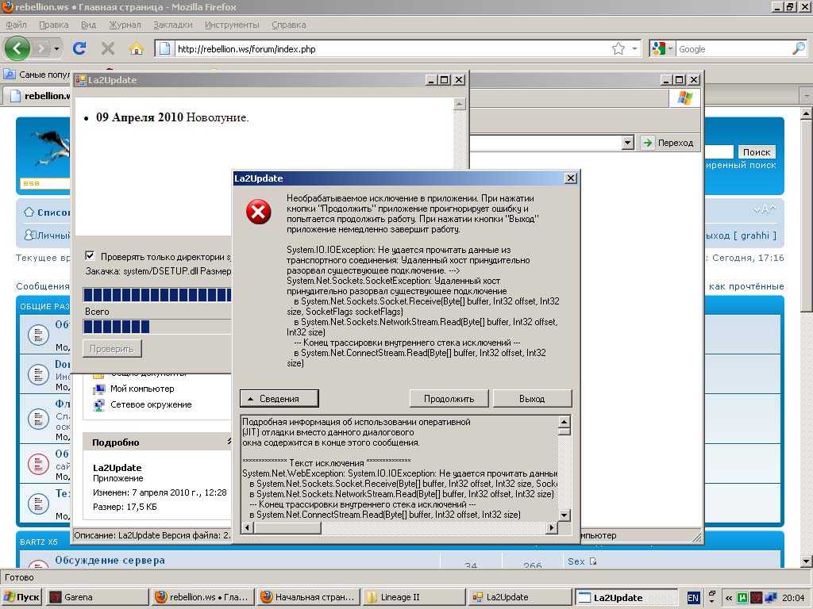Open the history dropdown beside forward button

[x=56, y=49]
